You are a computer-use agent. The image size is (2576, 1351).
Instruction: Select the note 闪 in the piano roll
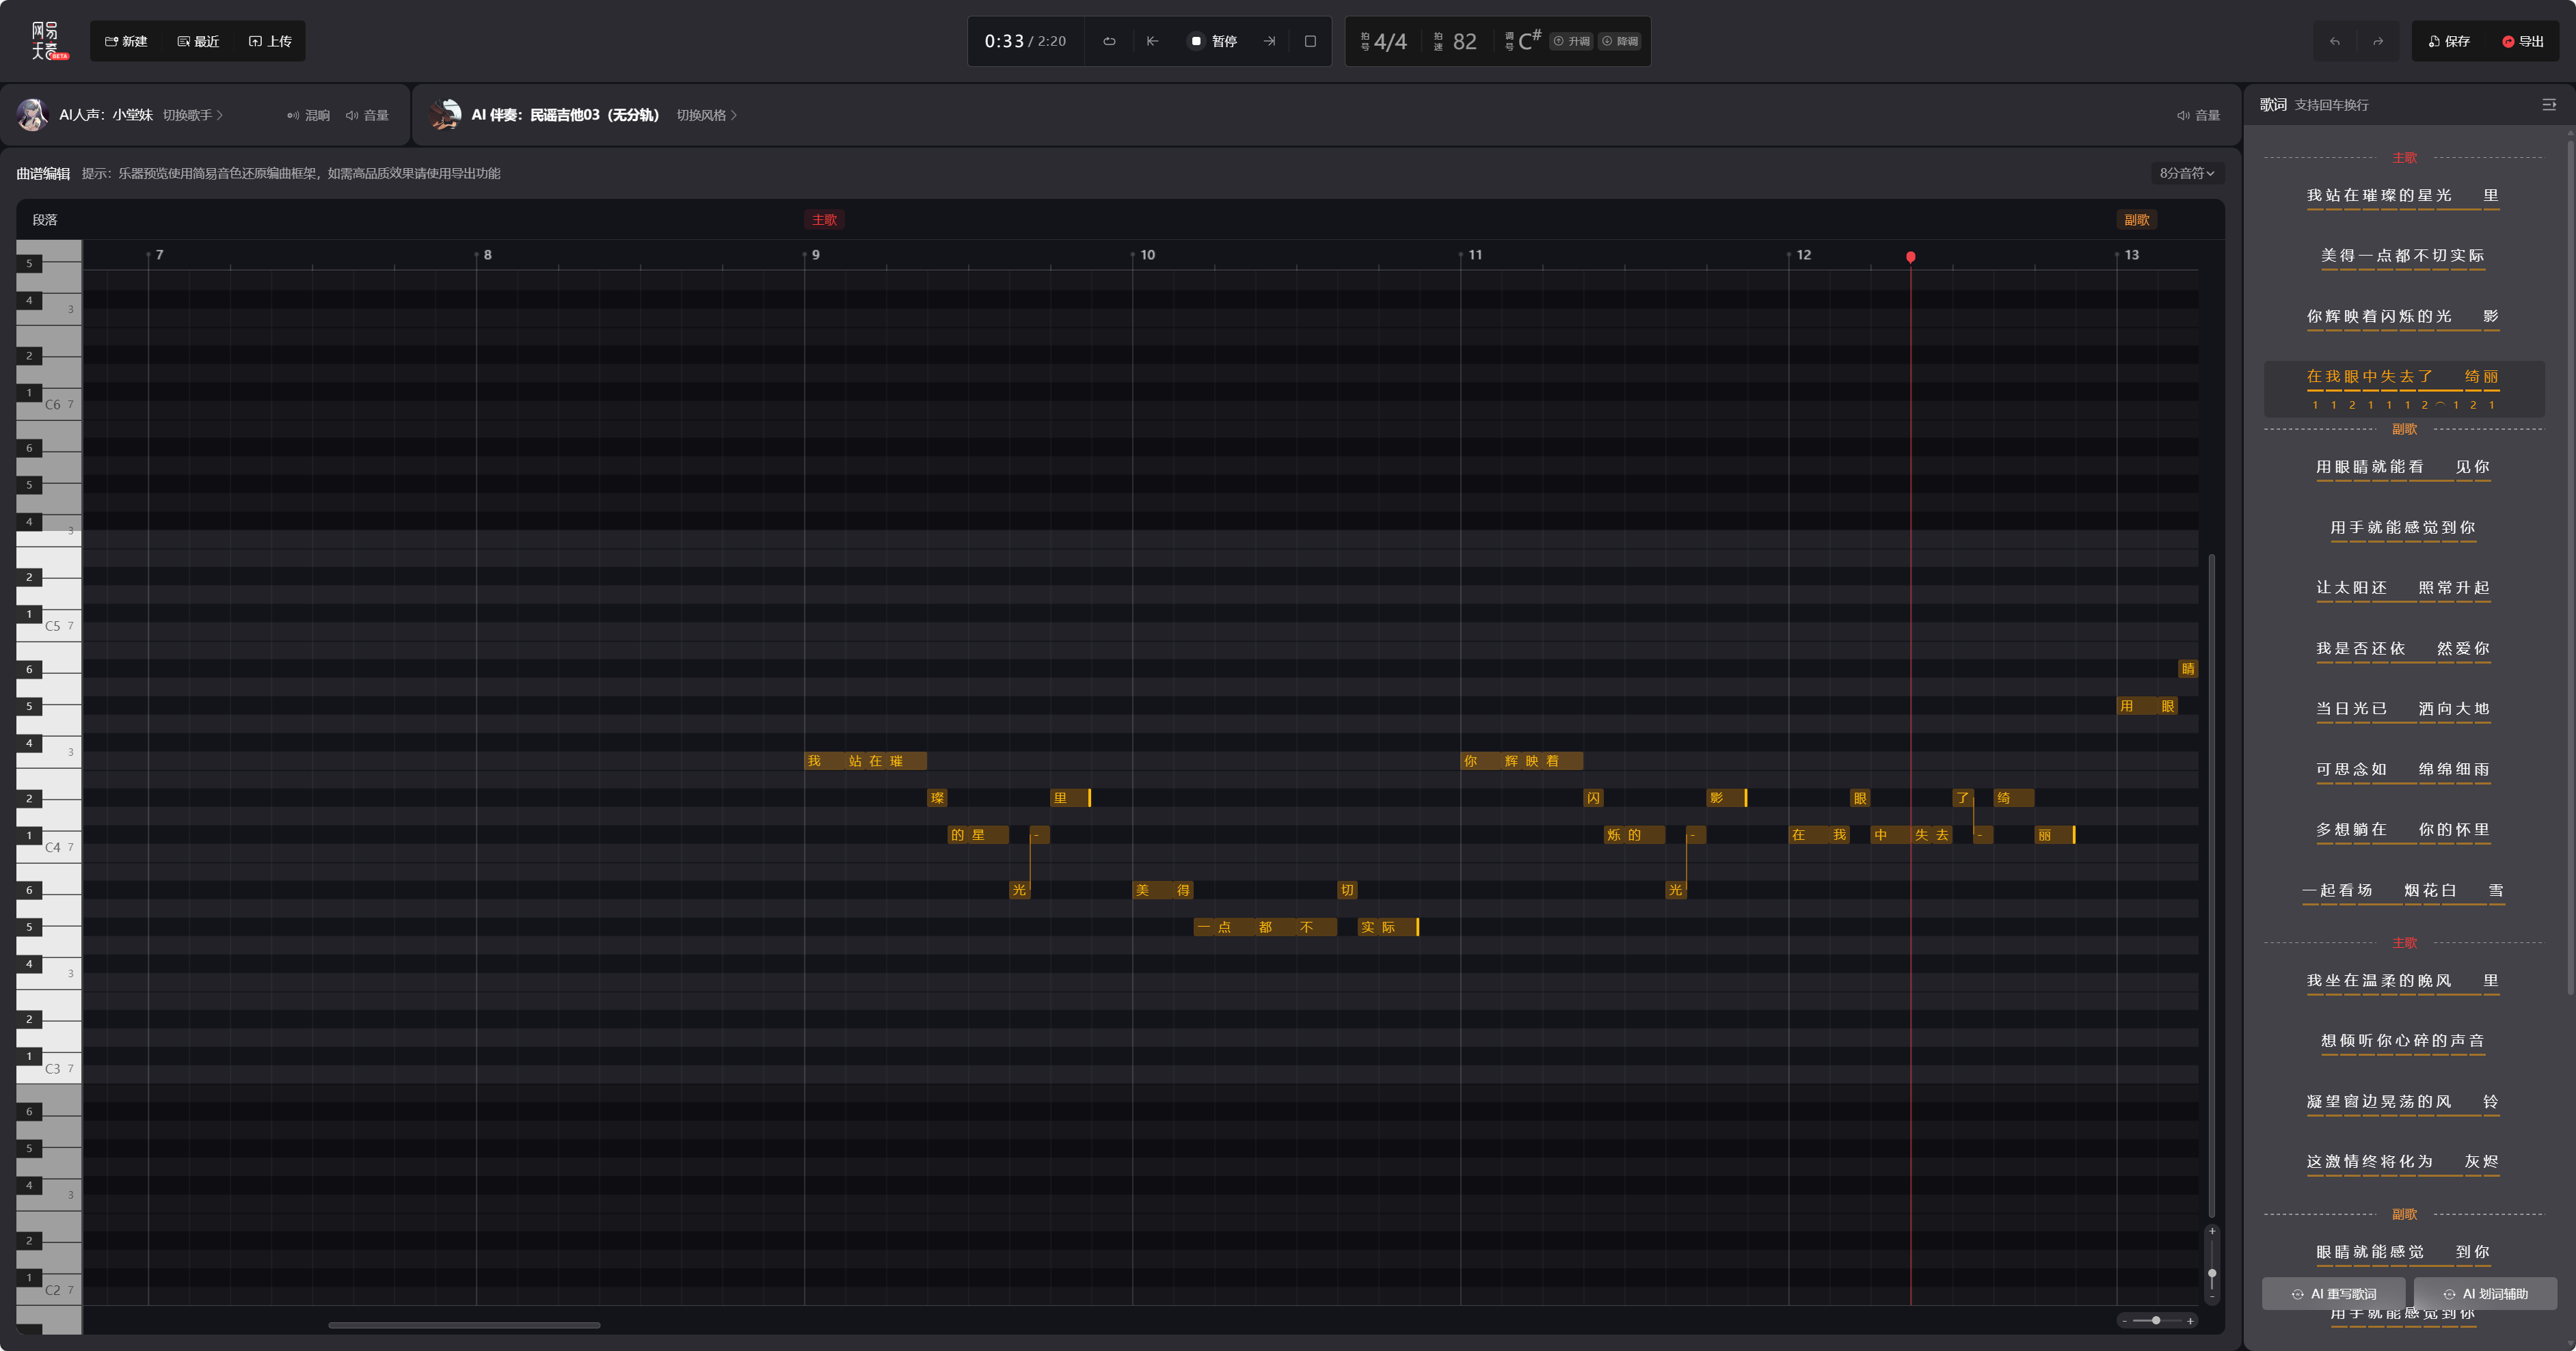1593,797
